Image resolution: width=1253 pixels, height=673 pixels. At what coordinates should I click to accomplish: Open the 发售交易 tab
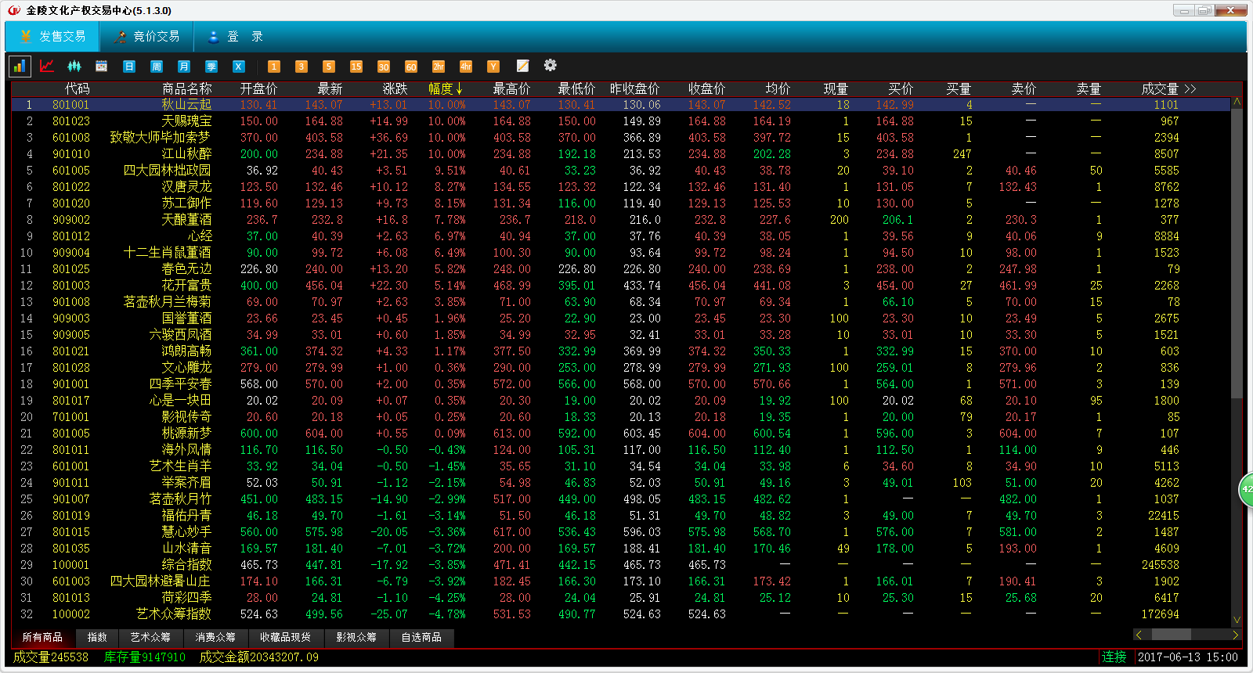(x=52, y=37)
